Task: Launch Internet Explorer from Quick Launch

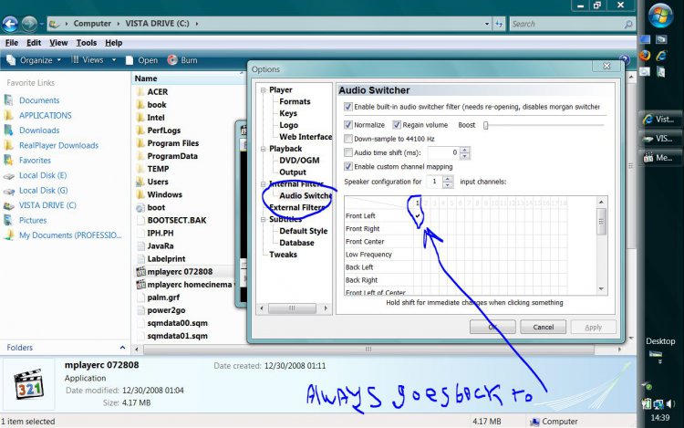Action: click(661, 56)
